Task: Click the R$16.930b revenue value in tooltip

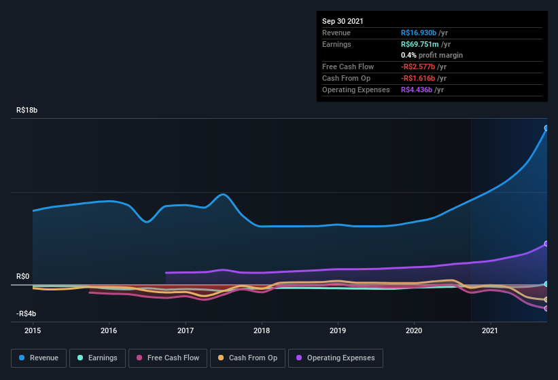Action: [x=419, y=33]
